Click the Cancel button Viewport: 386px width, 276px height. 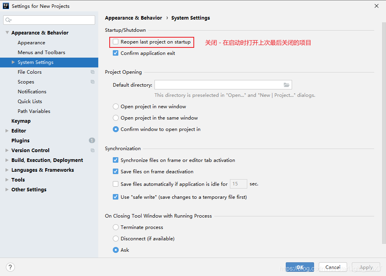pyautogui.click(x=333, y=267)
